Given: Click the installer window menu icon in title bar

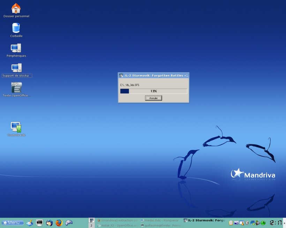Looking at the screenshot, I should tap(121, 75).
